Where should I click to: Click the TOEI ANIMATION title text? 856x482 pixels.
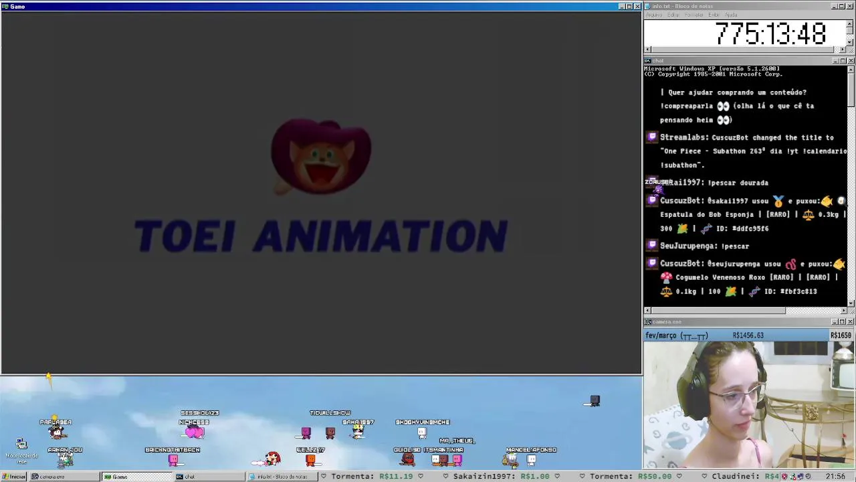(321, 236)
